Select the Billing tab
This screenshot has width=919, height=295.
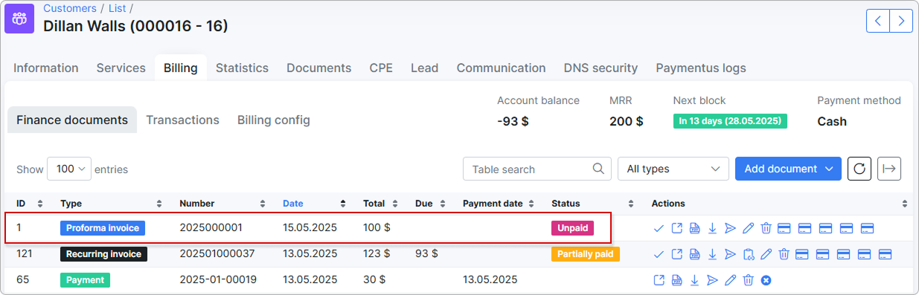(x=181, y=68)
